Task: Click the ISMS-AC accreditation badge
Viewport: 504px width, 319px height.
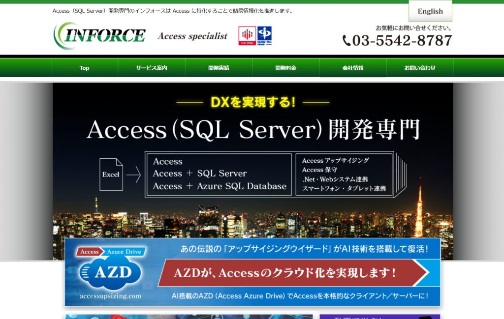Action: [x=266, y=35]
